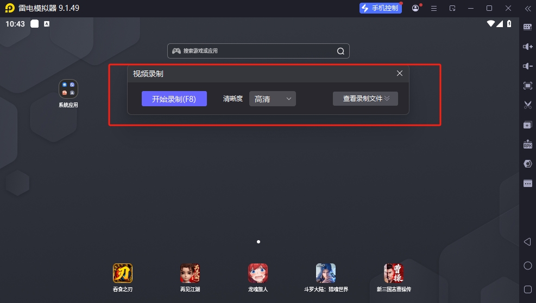
Task: Launch the 龙魂旅人 game
Action: click(x=258, y=273)
